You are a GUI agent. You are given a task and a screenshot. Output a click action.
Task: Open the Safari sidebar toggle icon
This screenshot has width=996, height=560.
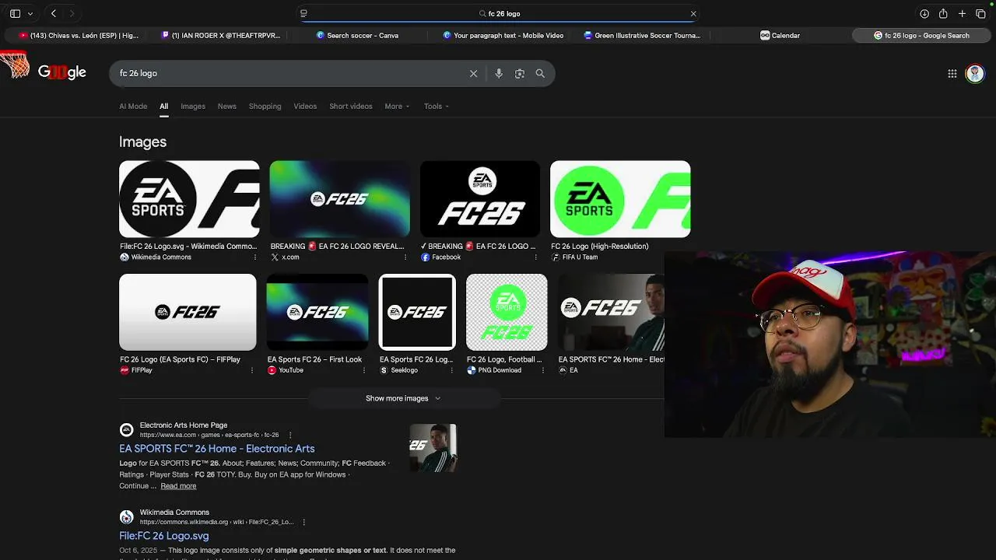[15, 13]
